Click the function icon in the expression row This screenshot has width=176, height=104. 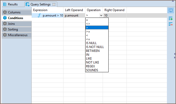(39, 15)
